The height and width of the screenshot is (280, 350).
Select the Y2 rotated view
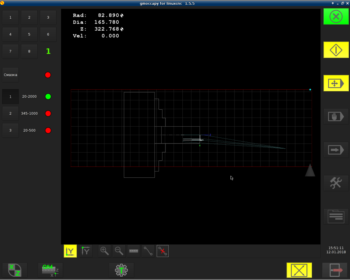pos(86,251)
